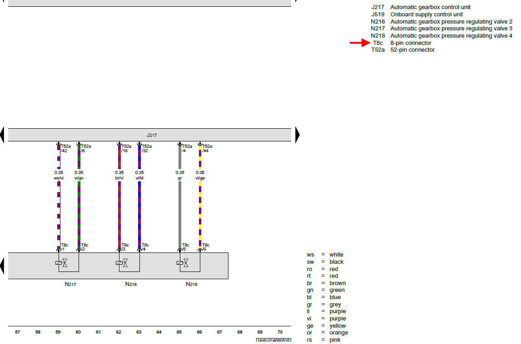Viewport: 521px width, 344px height.
Task: Select legend entry 'Automatic gearbox control unit'
Action: point(430,7)
